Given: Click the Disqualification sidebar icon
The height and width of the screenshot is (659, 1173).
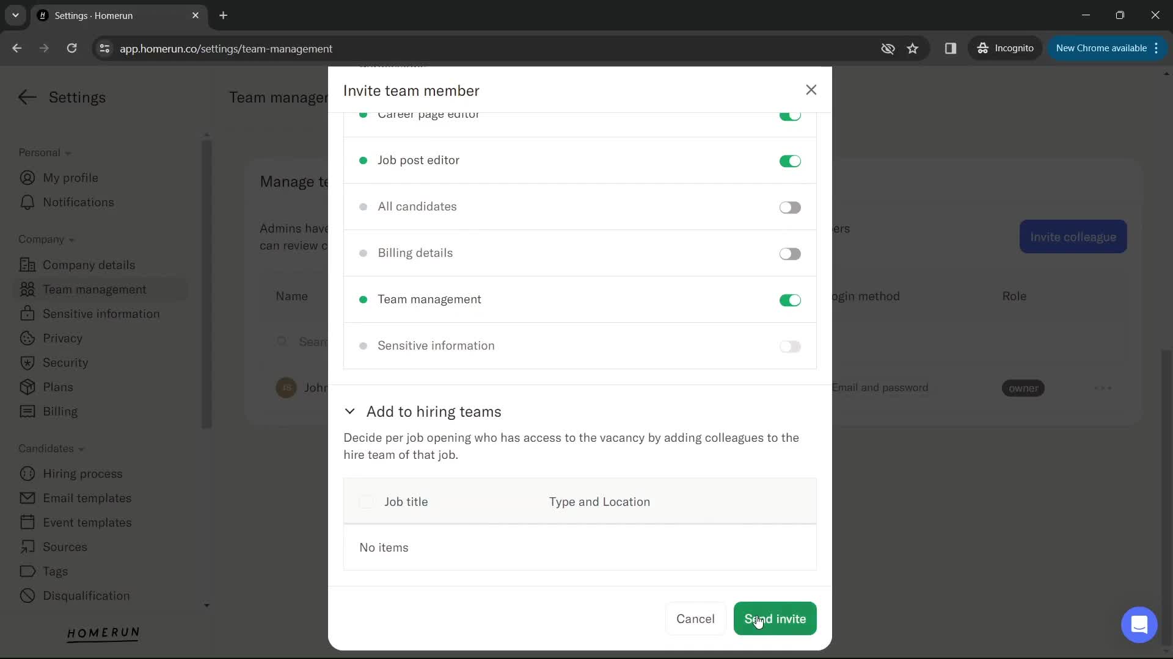Looking at the screenshot, I should point(27,596).
